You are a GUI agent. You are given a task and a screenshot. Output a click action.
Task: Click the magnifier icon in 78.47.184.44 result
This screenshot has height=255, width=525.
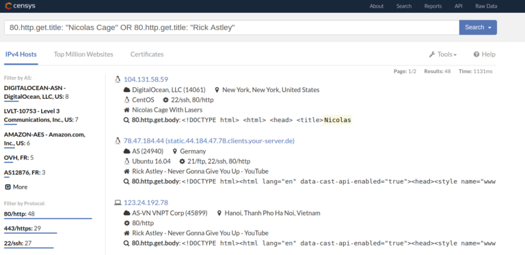click(x=126, y=181)
